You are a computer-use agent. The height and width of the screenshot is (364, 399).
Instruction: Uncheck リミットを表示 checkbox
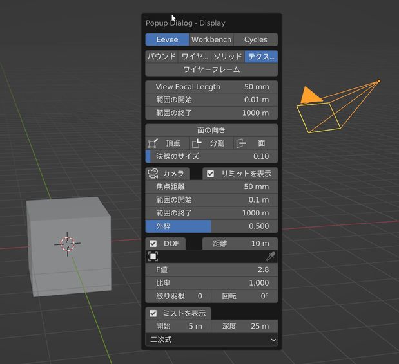coord(210,174)
